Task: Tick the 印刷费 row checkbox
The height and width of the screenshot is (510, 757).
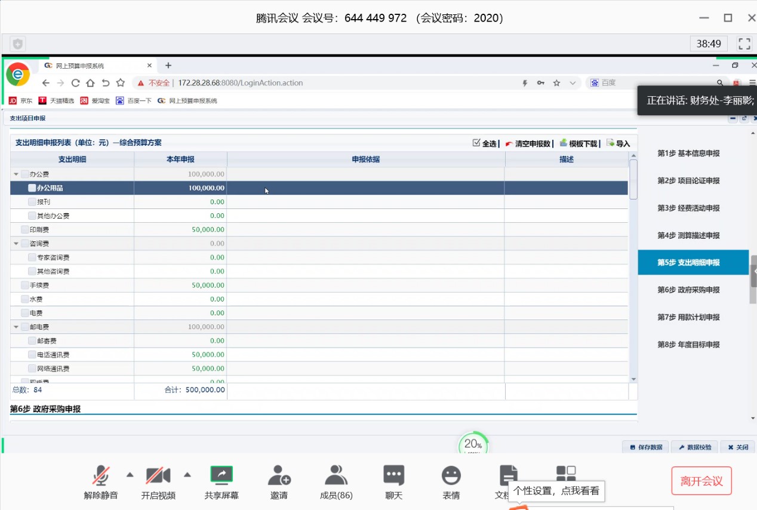Action: [x=25, y=230]
